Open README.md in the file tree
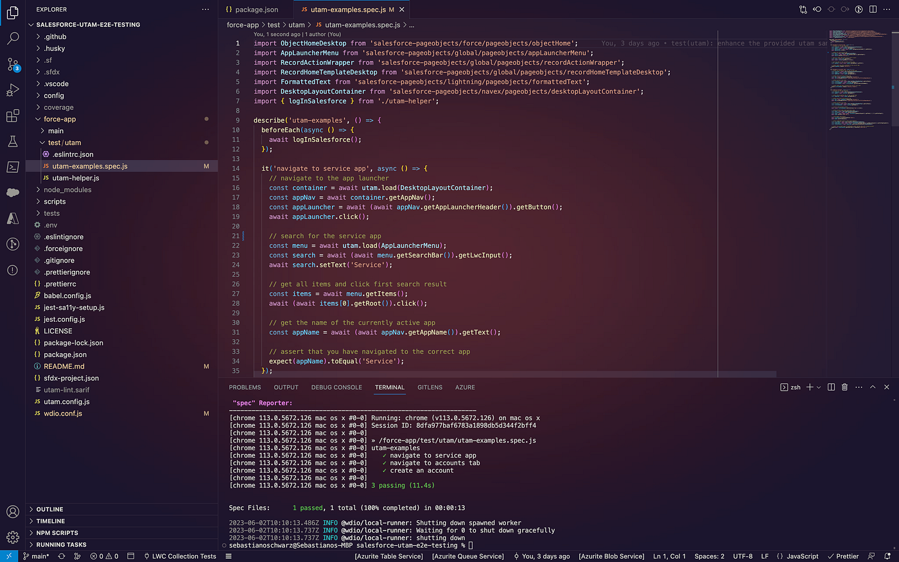899x562 pixels. [64, 366]
